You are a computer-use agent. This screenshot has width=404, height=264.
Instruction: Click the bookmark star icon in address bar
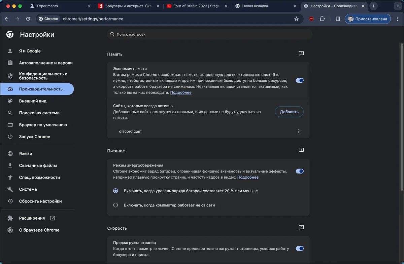(x=296, y=19)
